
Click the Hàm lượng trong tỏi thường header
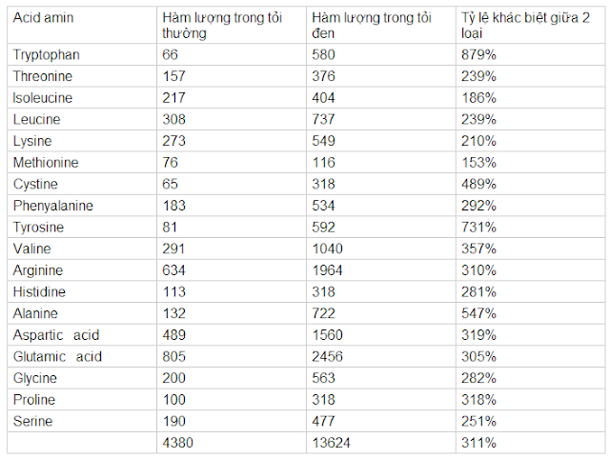(222, 26)
